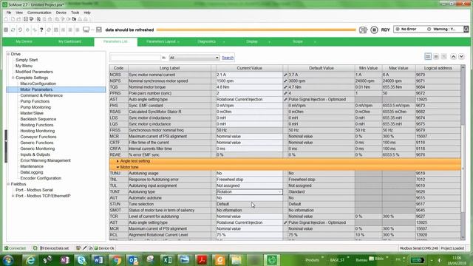Click the Save icon in the top toolbar

click(26, 19)
